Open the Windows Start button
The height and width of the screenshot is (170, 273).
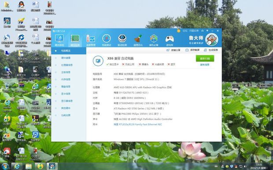pyautogui.click(x=5, y=166)
